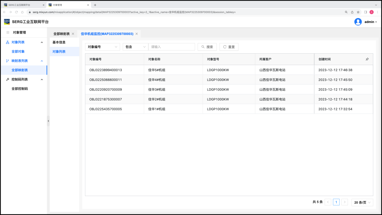Click the admin user avatar icon

point(358,22)
